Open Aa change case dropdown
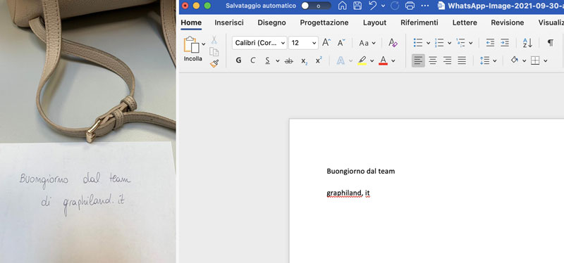Screen dimensions: 564x263 click(x=367, y=43)
